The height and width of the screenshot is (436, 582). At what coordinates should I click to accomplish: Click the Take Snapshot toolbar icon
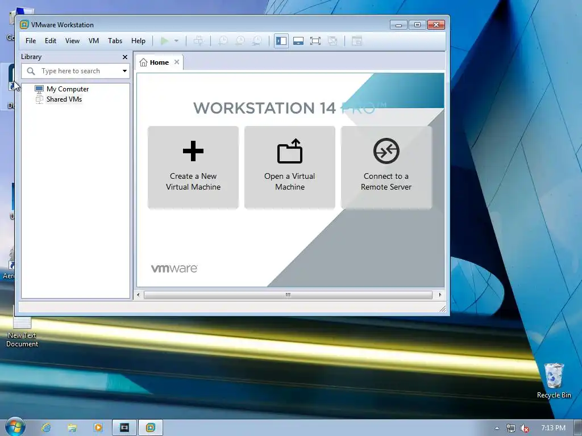[x=223, y=41]
